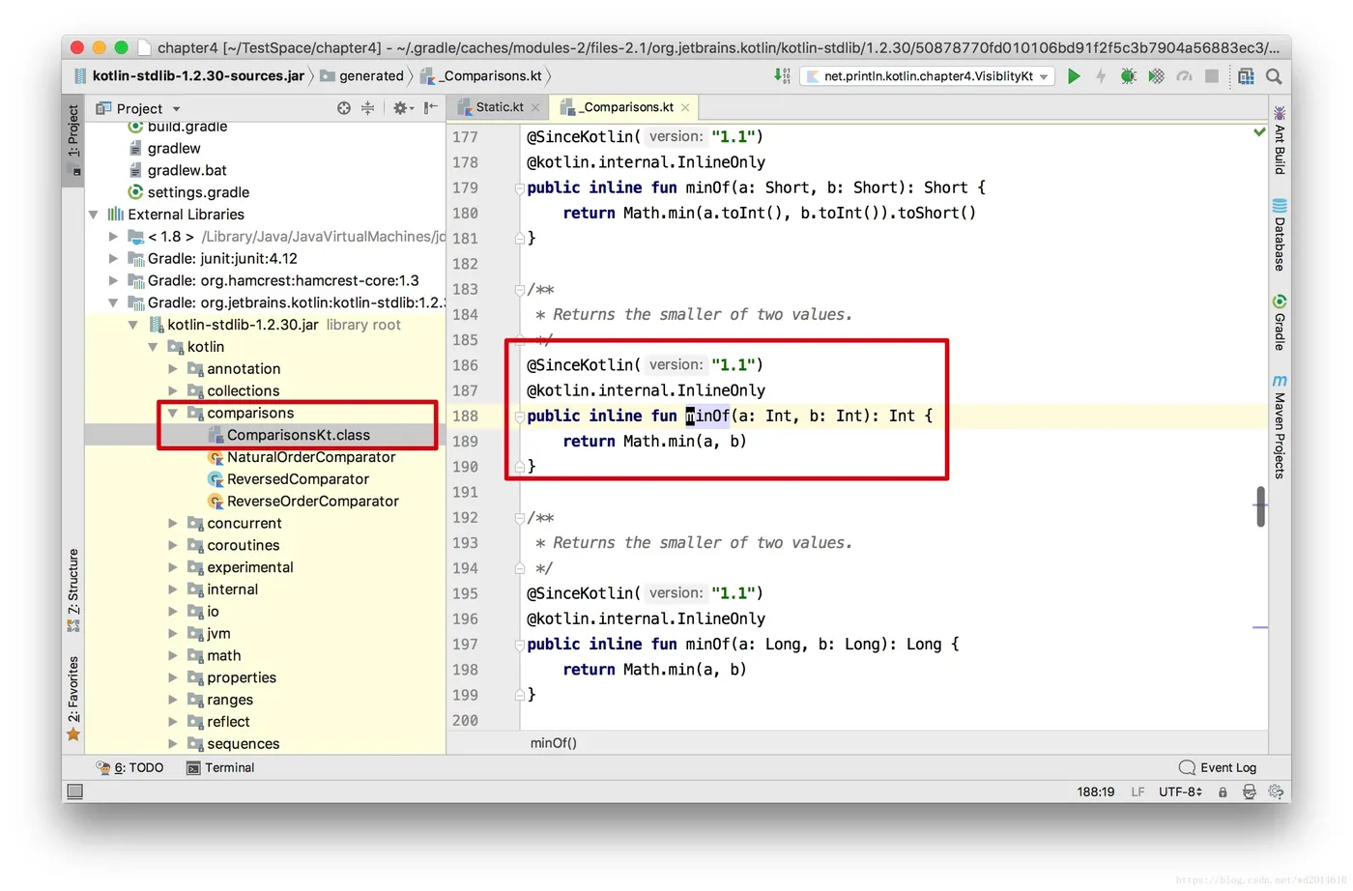Close the Static.kt tab
Viewport: 1353px width, 891px height.
pos(535,107)
